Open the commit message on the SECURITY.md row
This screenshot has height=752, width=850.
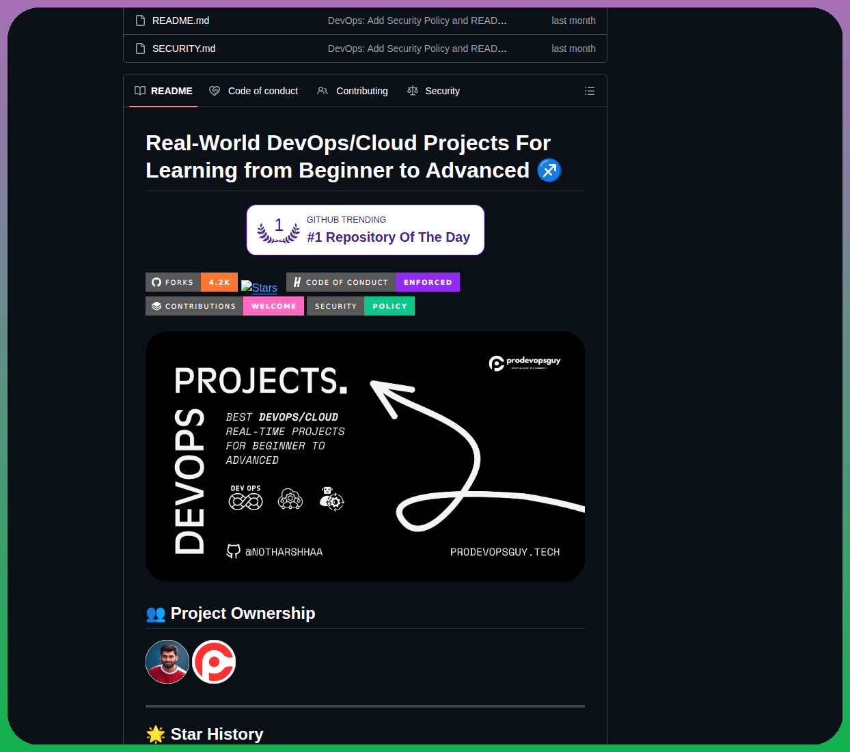tap(417, 48)
